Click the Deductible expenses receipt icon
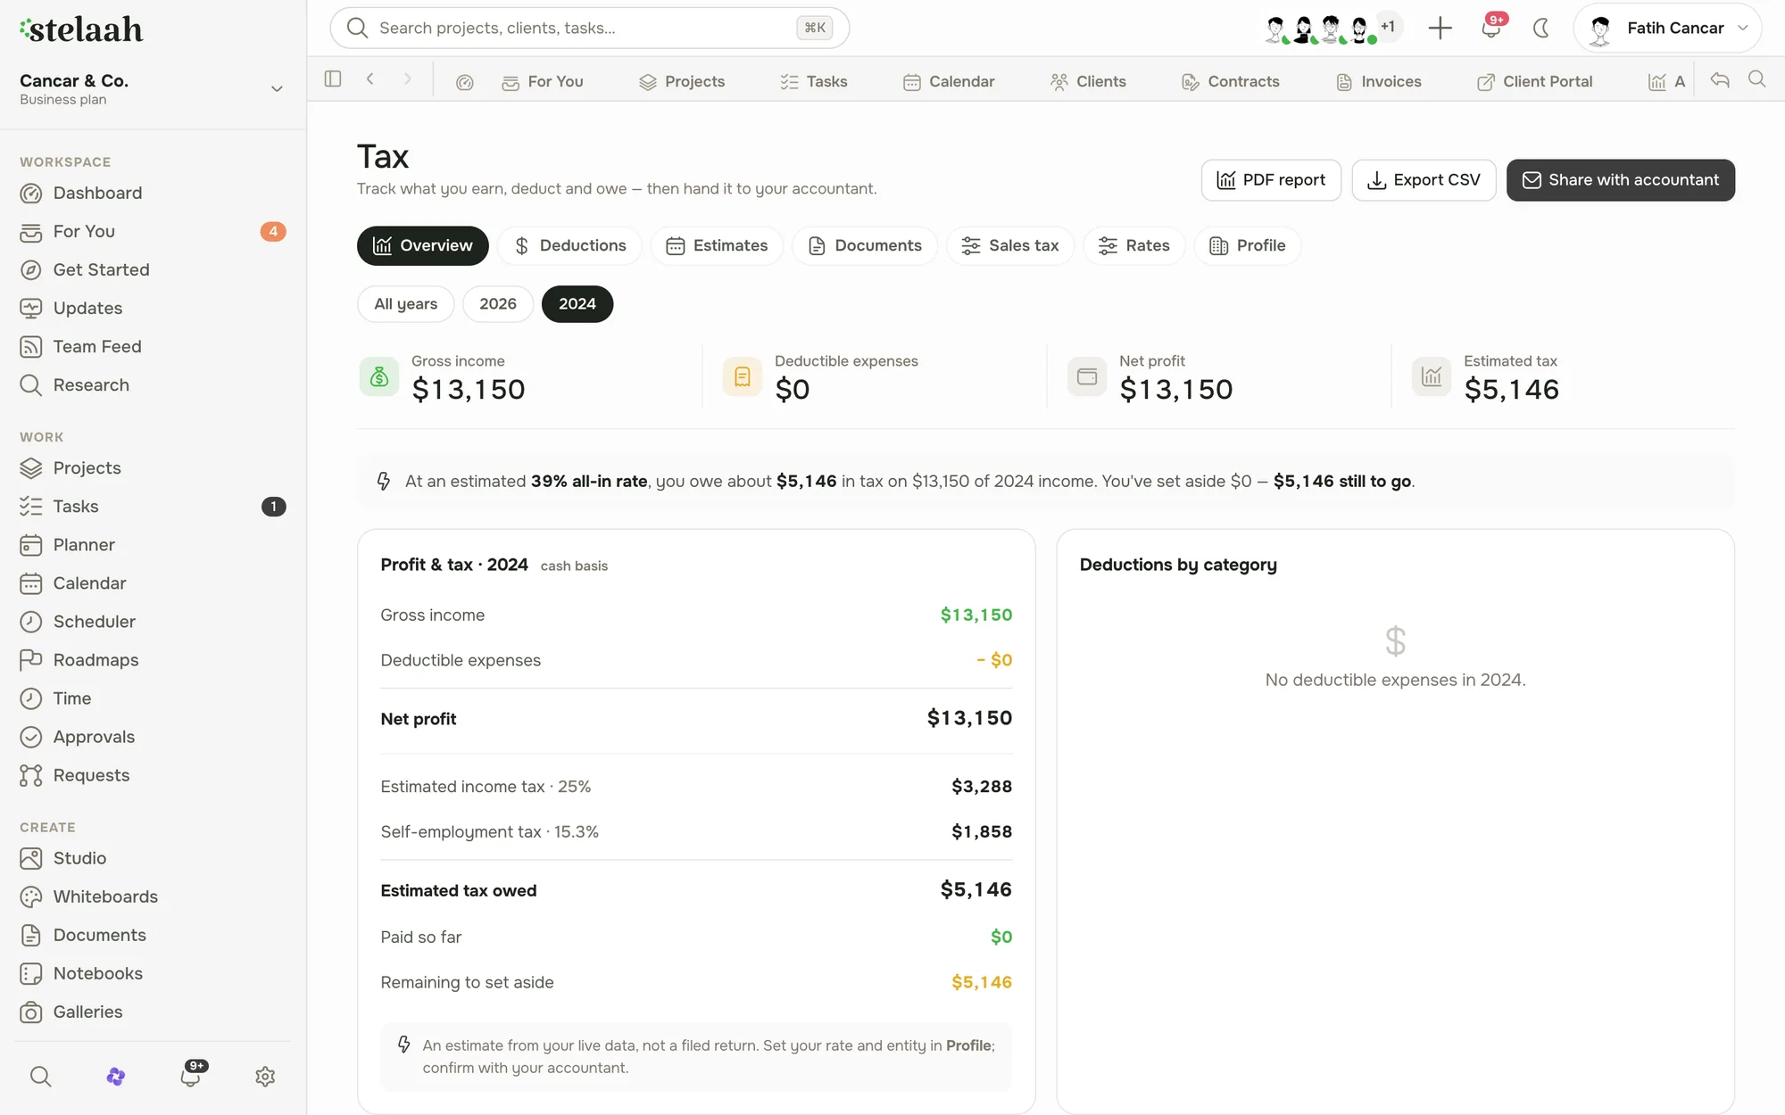 click(742, 376)
